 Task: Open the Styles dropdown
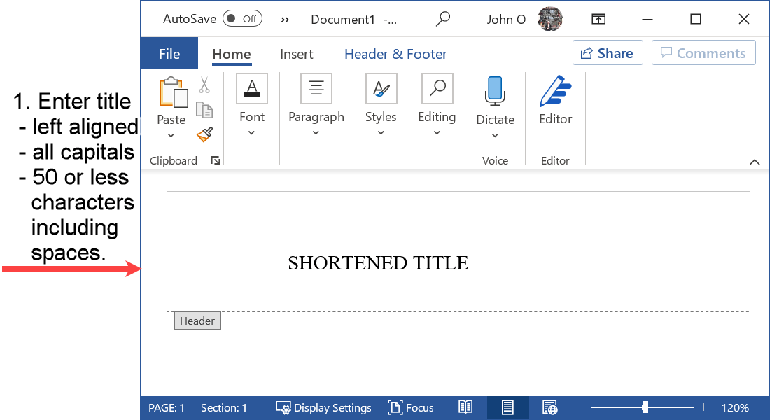[x=381, y=134]
